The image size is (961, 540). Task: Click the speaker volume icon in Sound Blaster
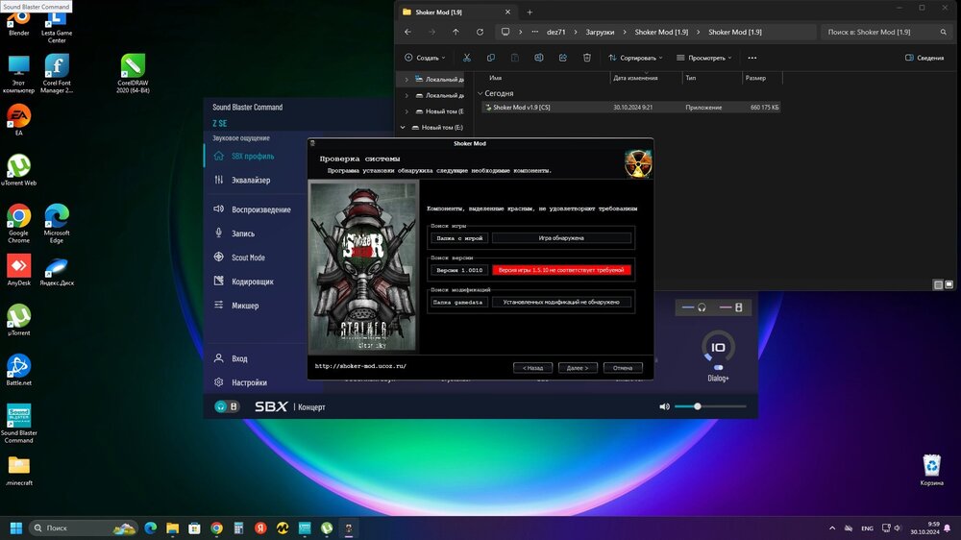[x=663, y=406]
